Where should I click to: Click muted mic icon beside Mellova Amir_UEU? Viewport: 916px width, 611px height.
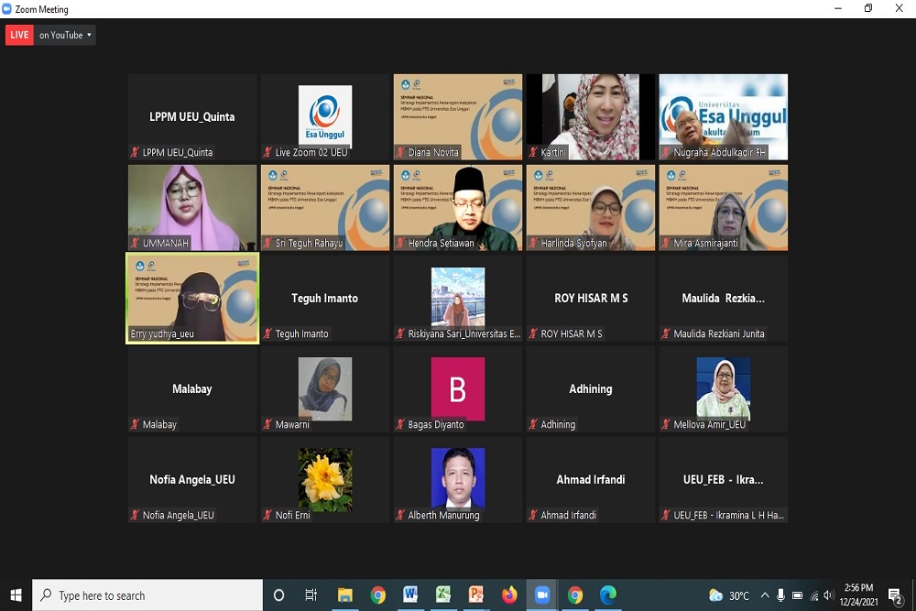(x=665, y=425)
